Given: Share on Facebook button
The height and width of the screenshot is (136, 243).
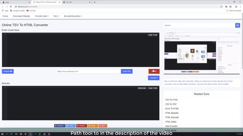Looking at the screenshot, I should pos(60,126).
